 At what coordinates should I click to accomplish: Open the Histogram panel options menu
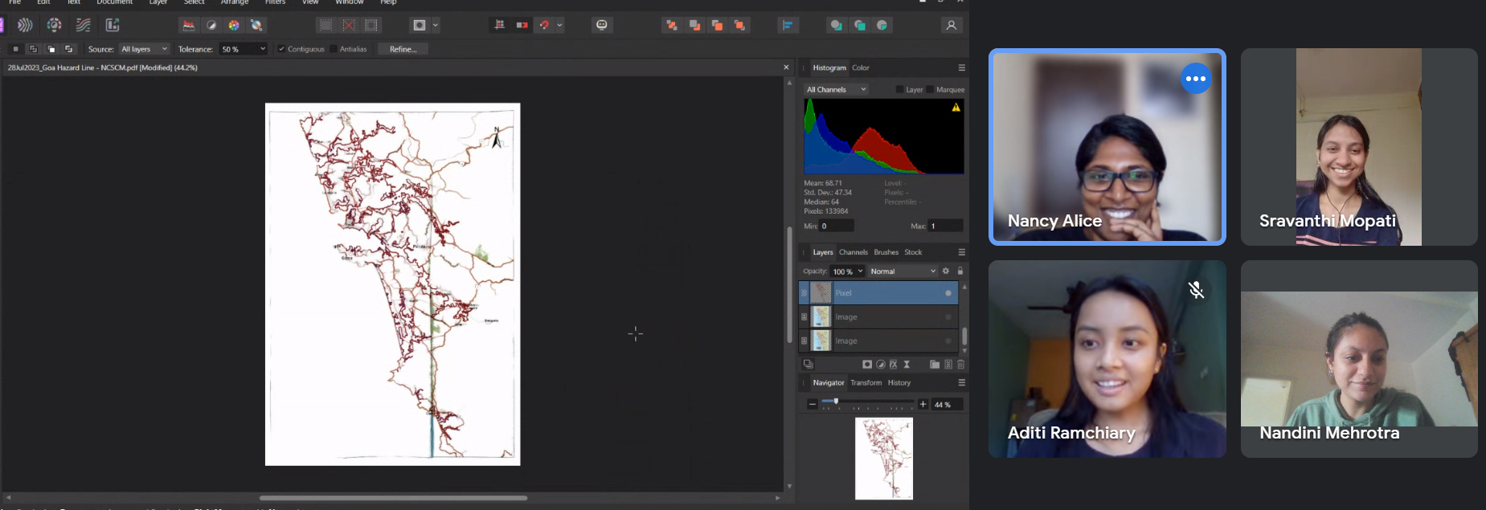[961, 67]
